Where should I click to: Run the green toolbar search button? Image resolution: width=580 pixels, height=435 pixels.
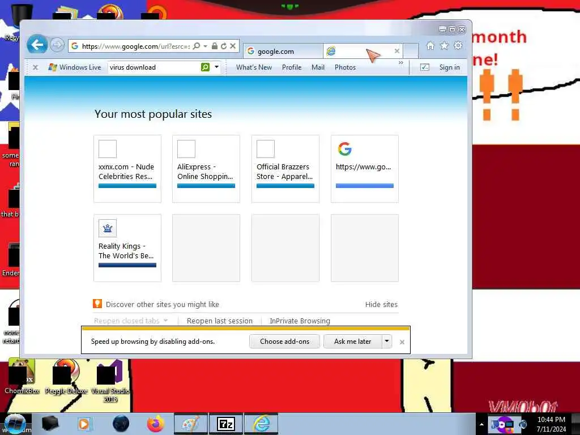click(205, 67)
